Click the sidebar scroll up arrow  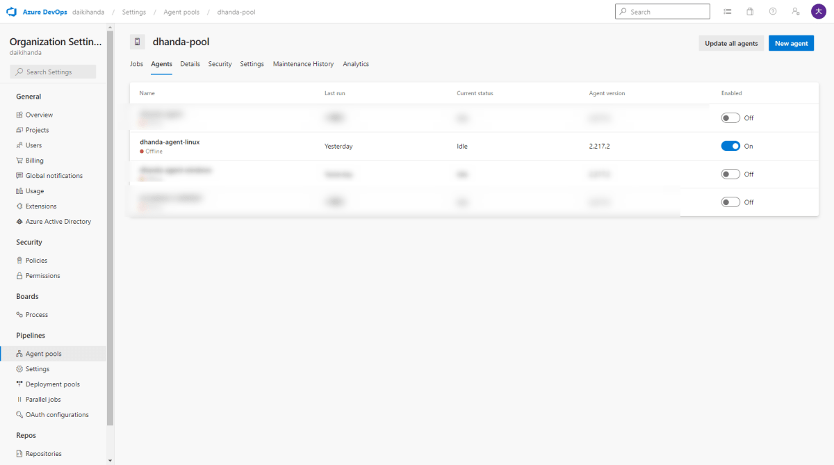pos(111,27)
